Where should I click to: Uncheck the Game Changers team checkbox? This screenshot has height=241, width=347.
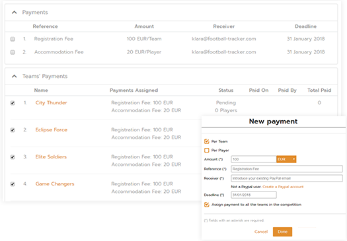pyautogui.click(x=13, y=184)
